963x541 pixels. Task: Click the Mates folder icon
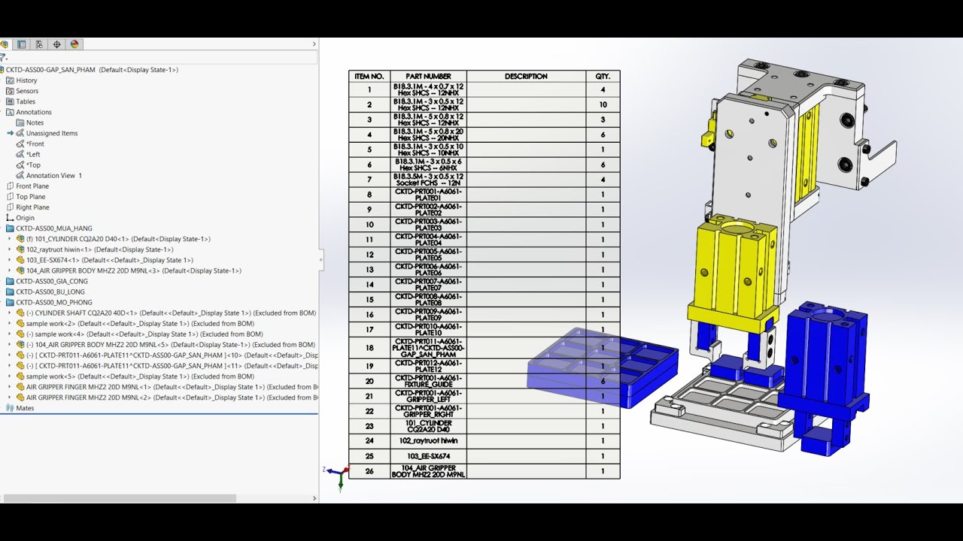[x=10, y=408]
